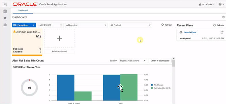This screenshot has height=104, width=226.
Task: Click the alert warning triangle on tile
Action: [x=14, y=31]
